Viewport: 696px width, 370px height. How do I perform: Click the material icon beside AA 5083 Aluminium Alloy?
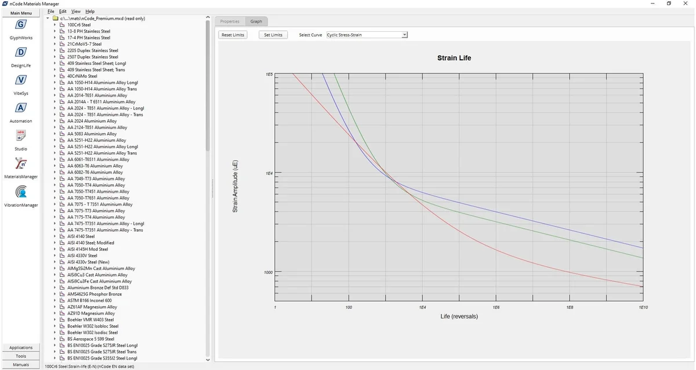62,134
